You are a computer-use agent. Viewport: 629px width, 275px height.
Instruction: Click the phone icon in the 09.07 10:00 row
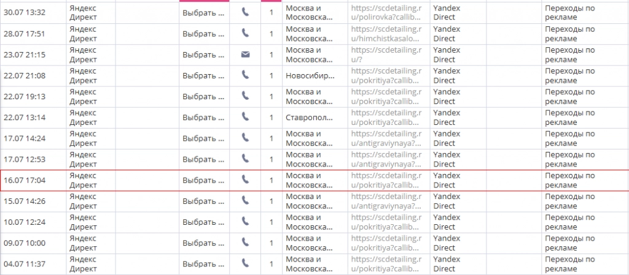[245, 243]
